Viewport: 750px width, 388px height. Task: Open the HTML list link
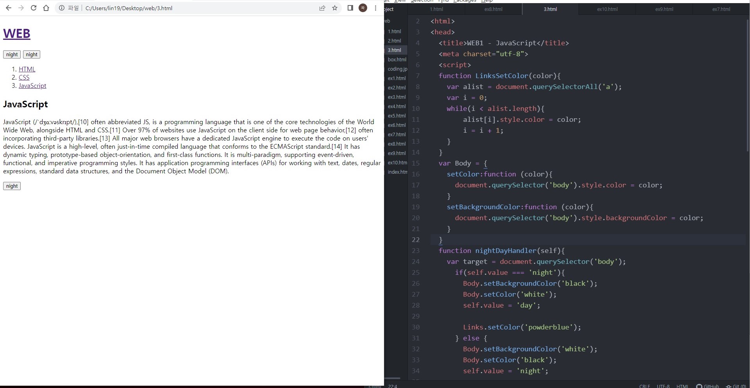[x=27, y=69]
